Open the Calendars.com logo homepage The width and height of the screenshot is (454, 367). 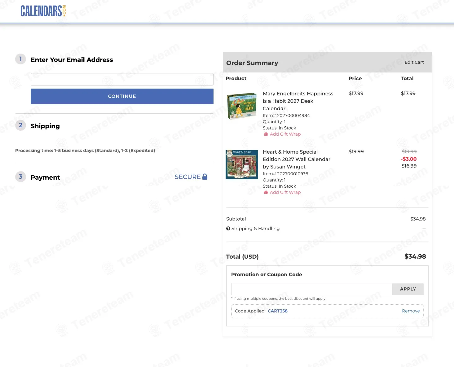(43, 11)
